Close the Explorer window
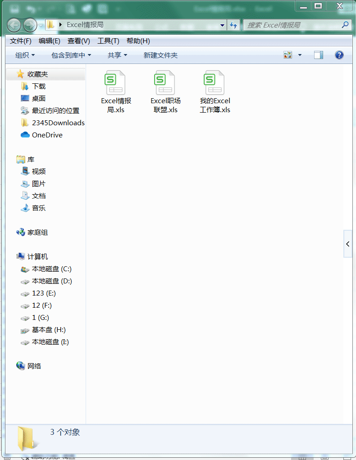The width and height of the screenshot is (356, 460). coord(339,6)
